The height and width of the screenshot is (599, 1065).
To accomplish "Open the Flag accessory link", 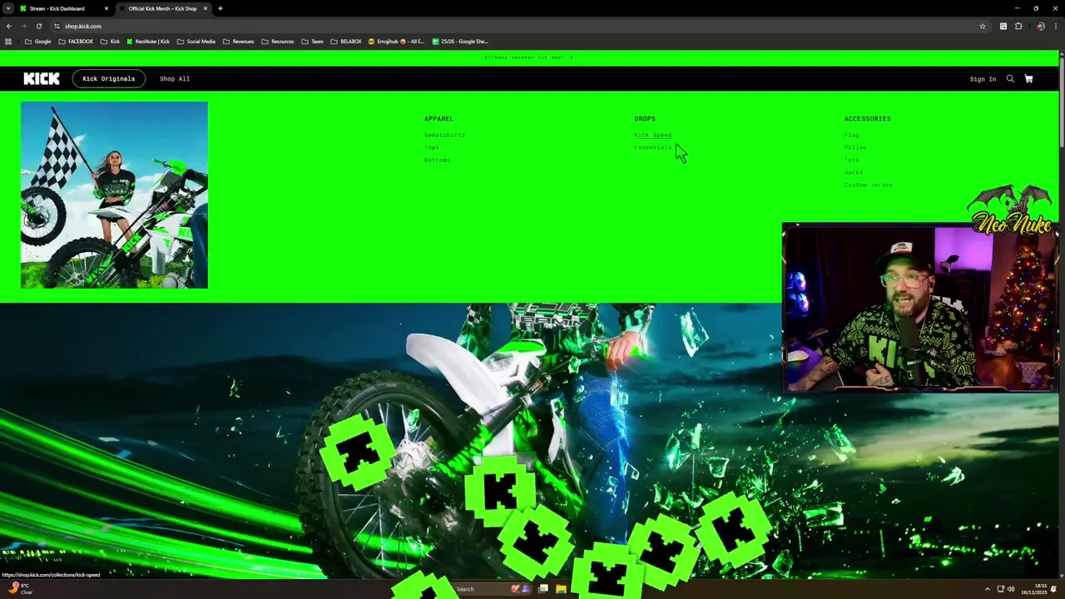I will pos(851,135).
